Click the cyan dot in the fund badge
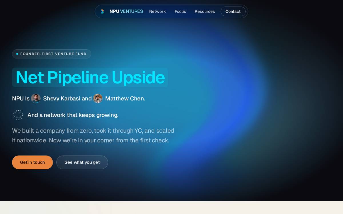The image size is (343, 214). [17, 54]
